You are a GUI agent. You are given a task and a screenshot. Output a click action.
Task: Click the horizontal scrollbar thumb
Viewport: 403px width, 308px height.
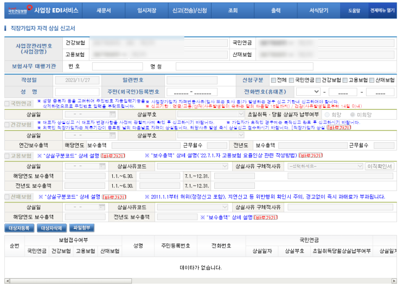tap(71, 281)
